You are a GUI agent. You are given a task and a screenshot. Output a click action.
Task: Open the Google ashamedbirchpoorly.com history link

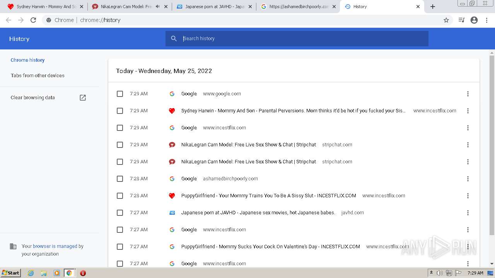189,179
